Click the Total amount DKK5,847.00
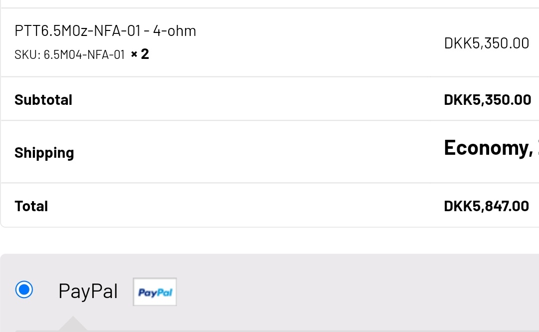Image resolution: width=539 pixels, height=332 pixels. point(486,206)
